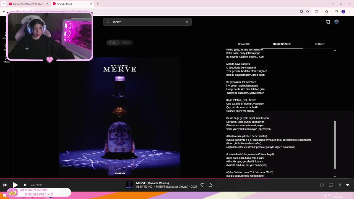Click the search magnifier icon
This screenshot has width=354, height=199.
coord(108,22)
